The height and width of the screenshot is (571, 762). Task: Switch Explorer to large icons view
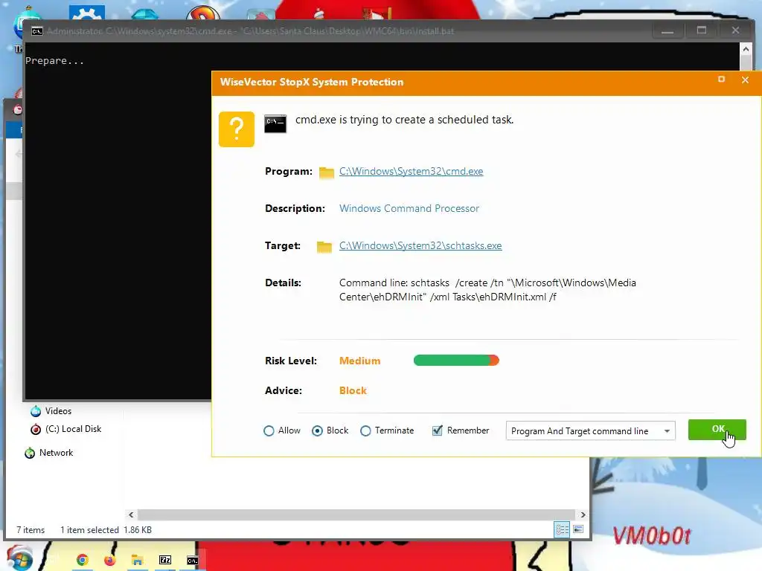click(578, 529)
